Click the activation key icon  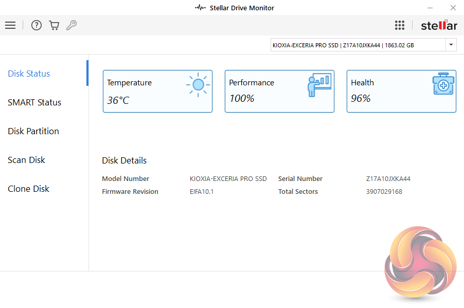[72, 25]
